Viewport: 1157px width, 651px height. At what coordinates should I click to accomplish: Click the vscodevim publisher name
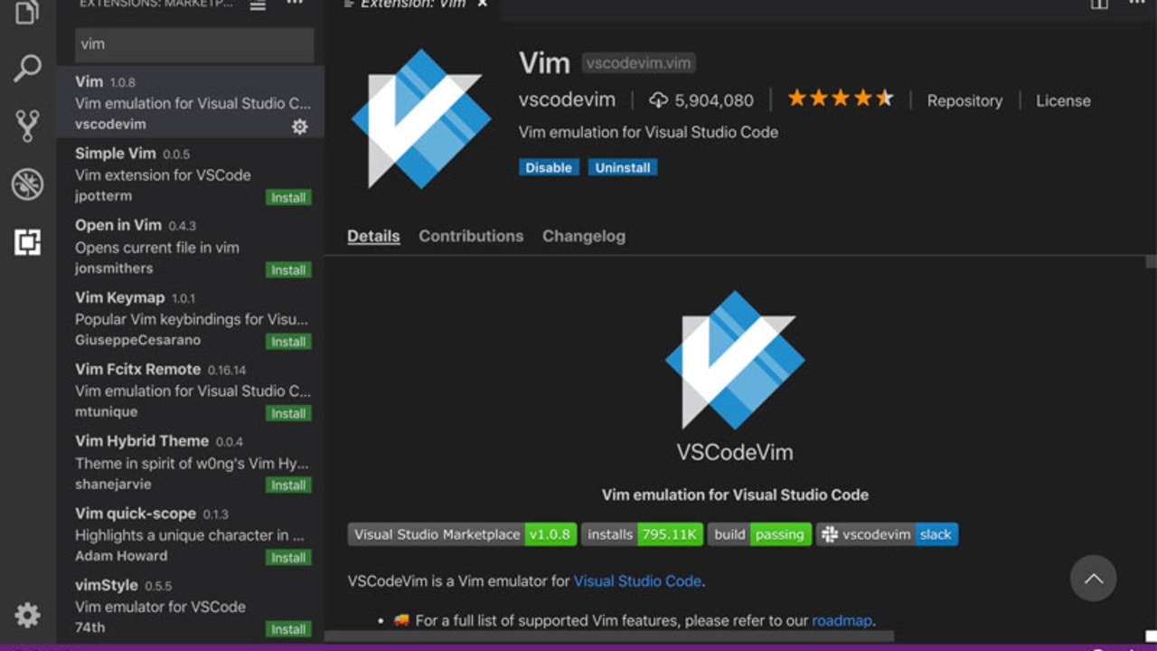coord(567,99)
